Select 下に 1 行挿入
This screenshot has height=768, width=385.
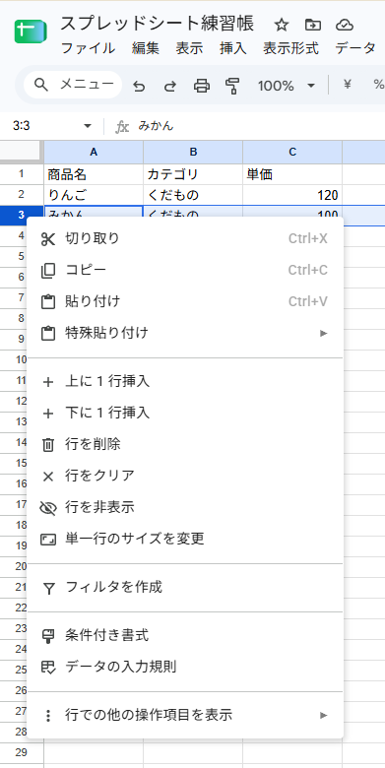coord(185,414)
